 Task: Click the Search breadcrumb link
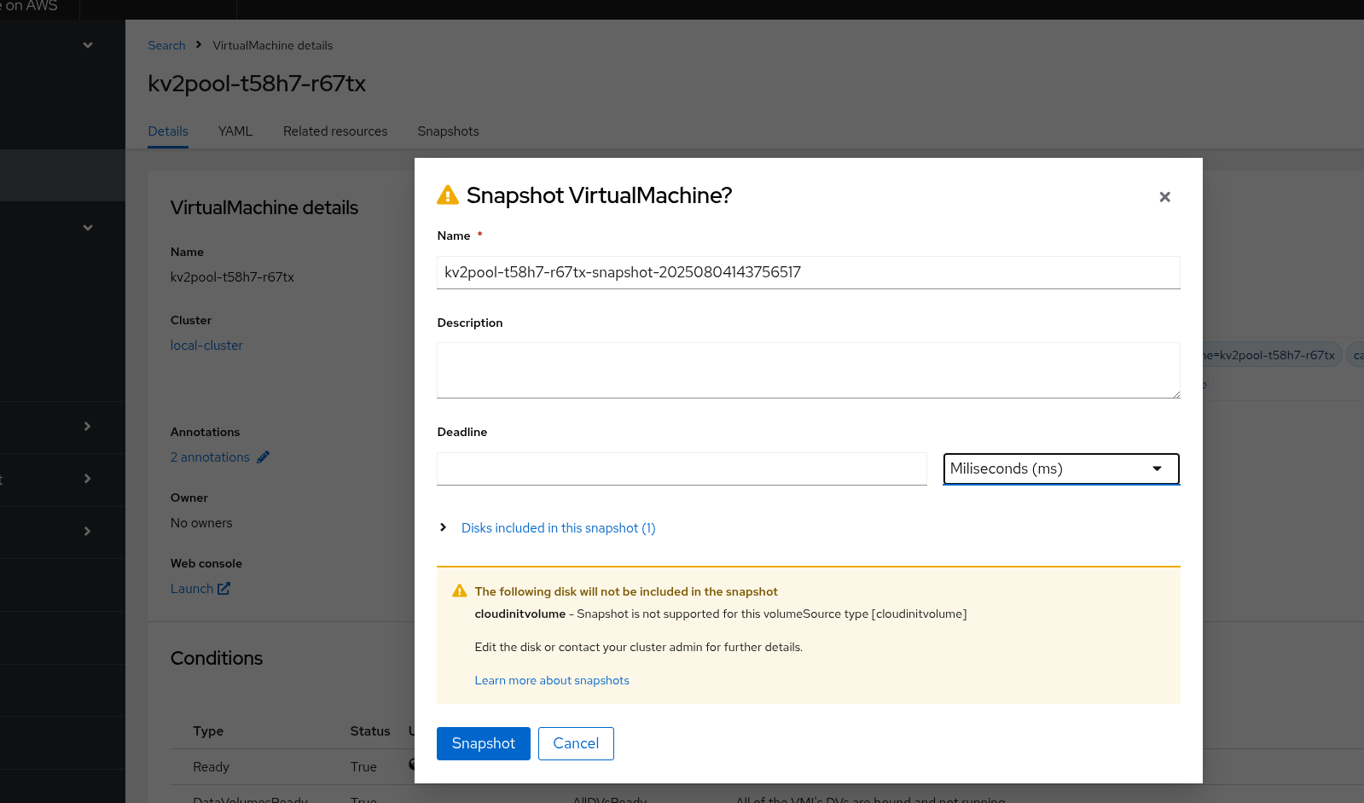[x=166, y=45]
